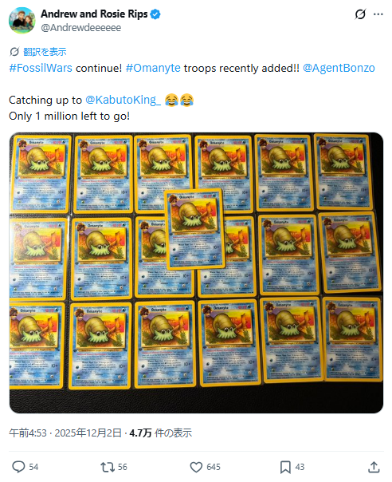
Task: Like the post with heart icon
Action: [196, 467]
